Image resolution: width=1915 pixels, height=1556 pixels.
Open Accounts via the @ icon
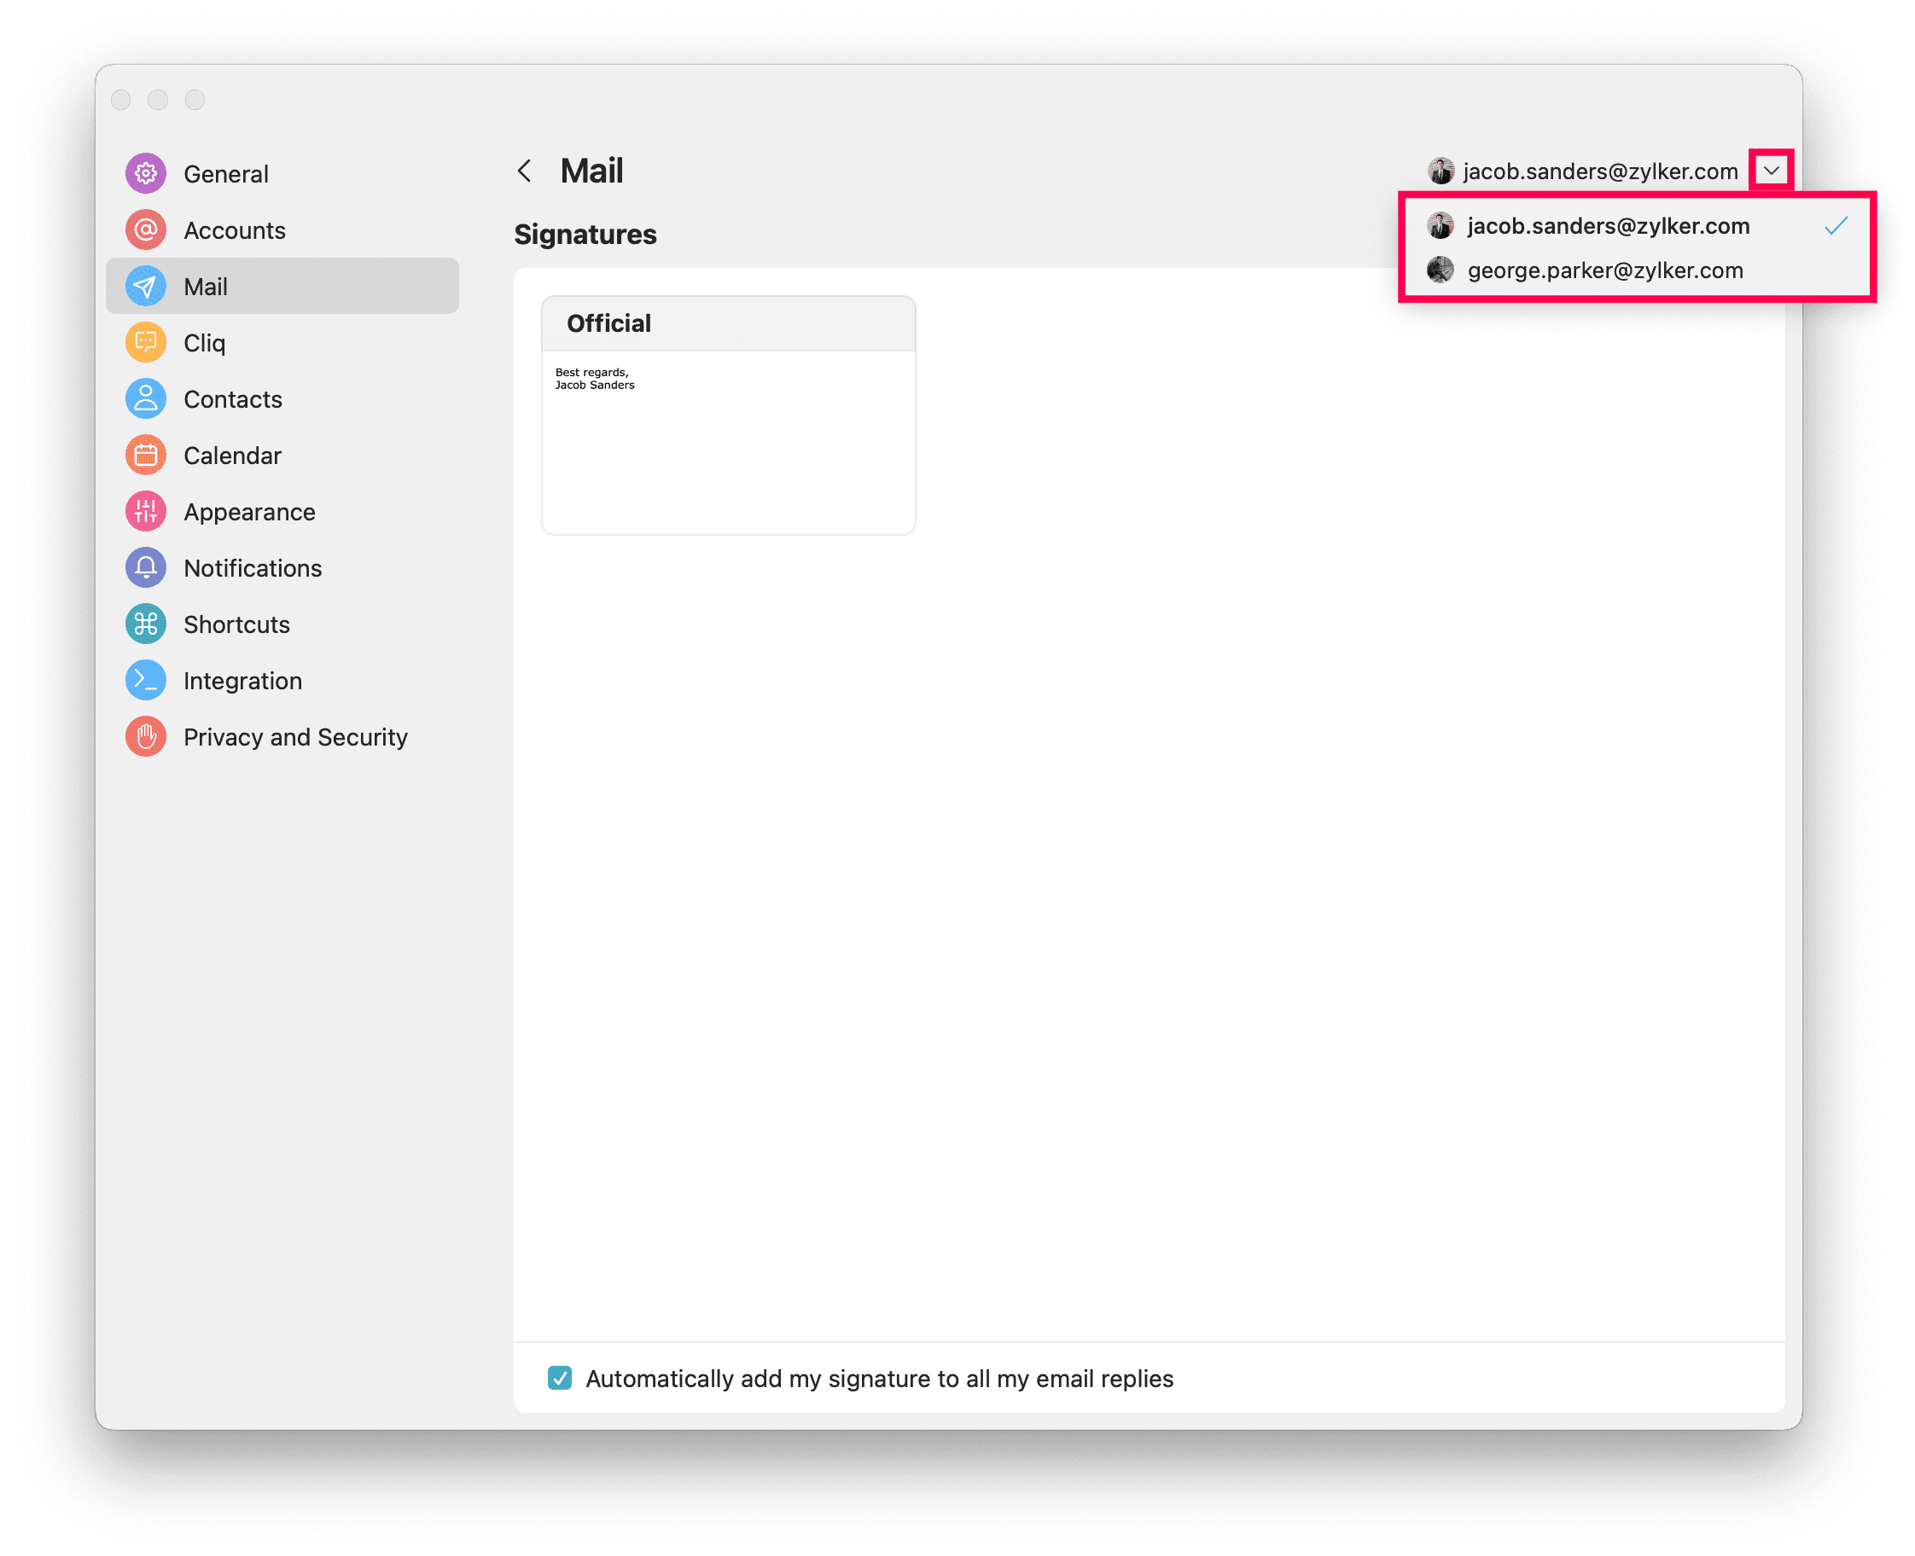coord(145,230)
